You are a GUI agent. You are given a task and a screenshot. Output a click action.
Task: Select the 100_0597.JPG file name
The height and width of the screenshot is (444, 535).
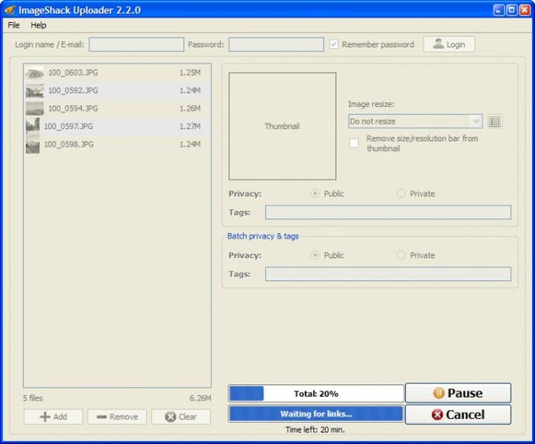click(68, 126)
